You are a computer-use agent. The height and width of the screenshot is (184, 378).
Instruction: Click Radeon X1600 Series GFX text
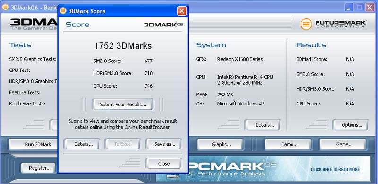(x=240, y=59)
